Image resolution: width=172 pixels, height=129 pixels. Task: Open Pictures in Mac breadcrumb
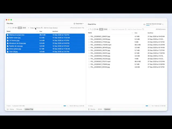[x=19, y=109]
